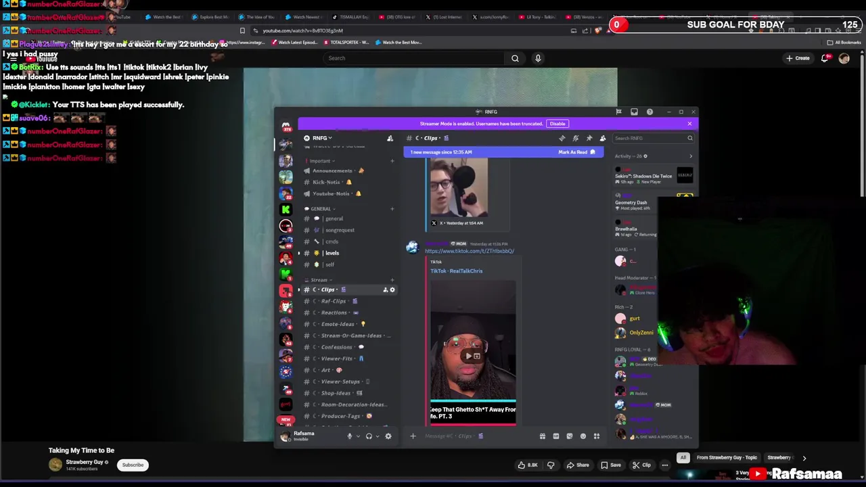866x487 pixels.
Task: Click YouTube Clip button
Action: click(x=641, y=465)
